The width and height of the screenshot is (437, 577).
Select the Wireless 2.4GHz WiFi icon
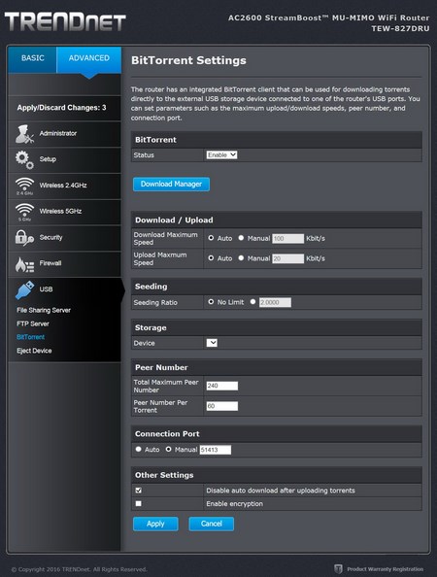[24, 186]
